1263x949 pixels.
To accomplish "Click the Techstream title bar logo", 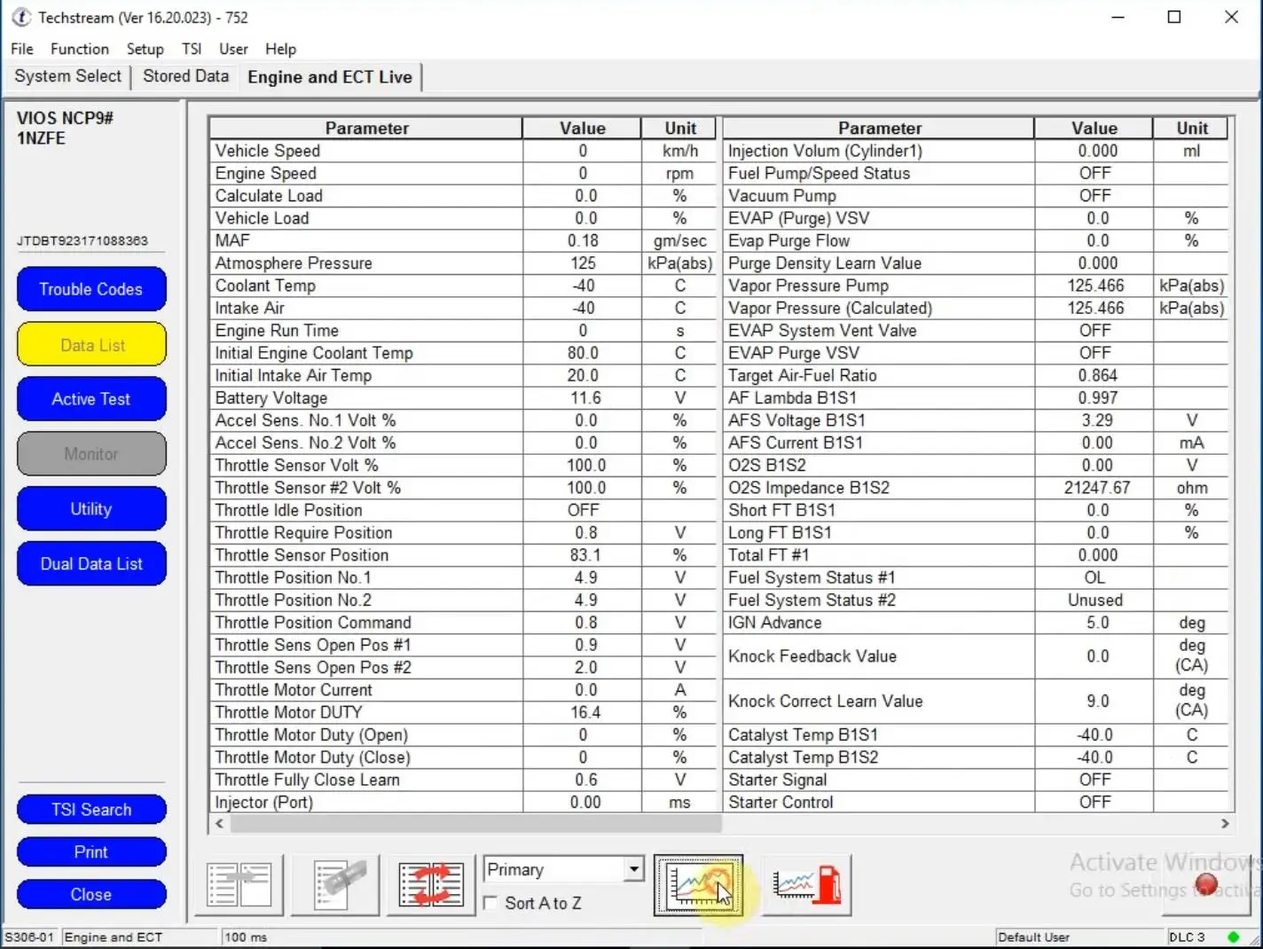I will click(21, 17).
